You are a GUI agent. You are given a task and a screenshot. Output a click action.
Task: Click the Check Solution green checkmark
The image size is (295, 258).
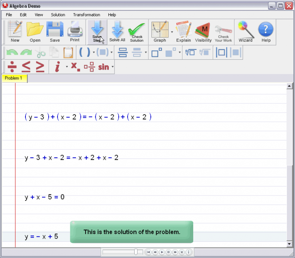pos(137,32)
